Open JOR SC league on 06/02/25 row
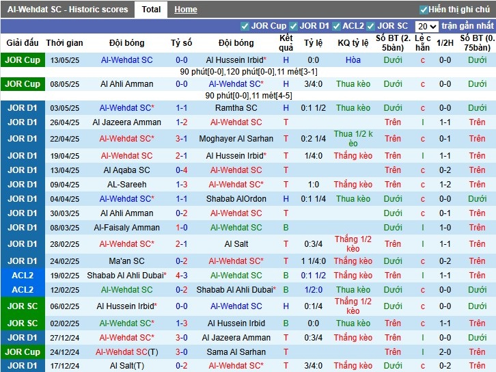This screenshot has width=496, height=372. 23,306
